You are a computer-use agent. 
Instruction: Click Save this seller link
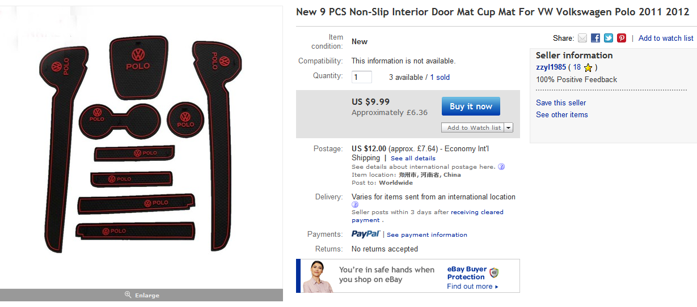(x=561, y=103)
